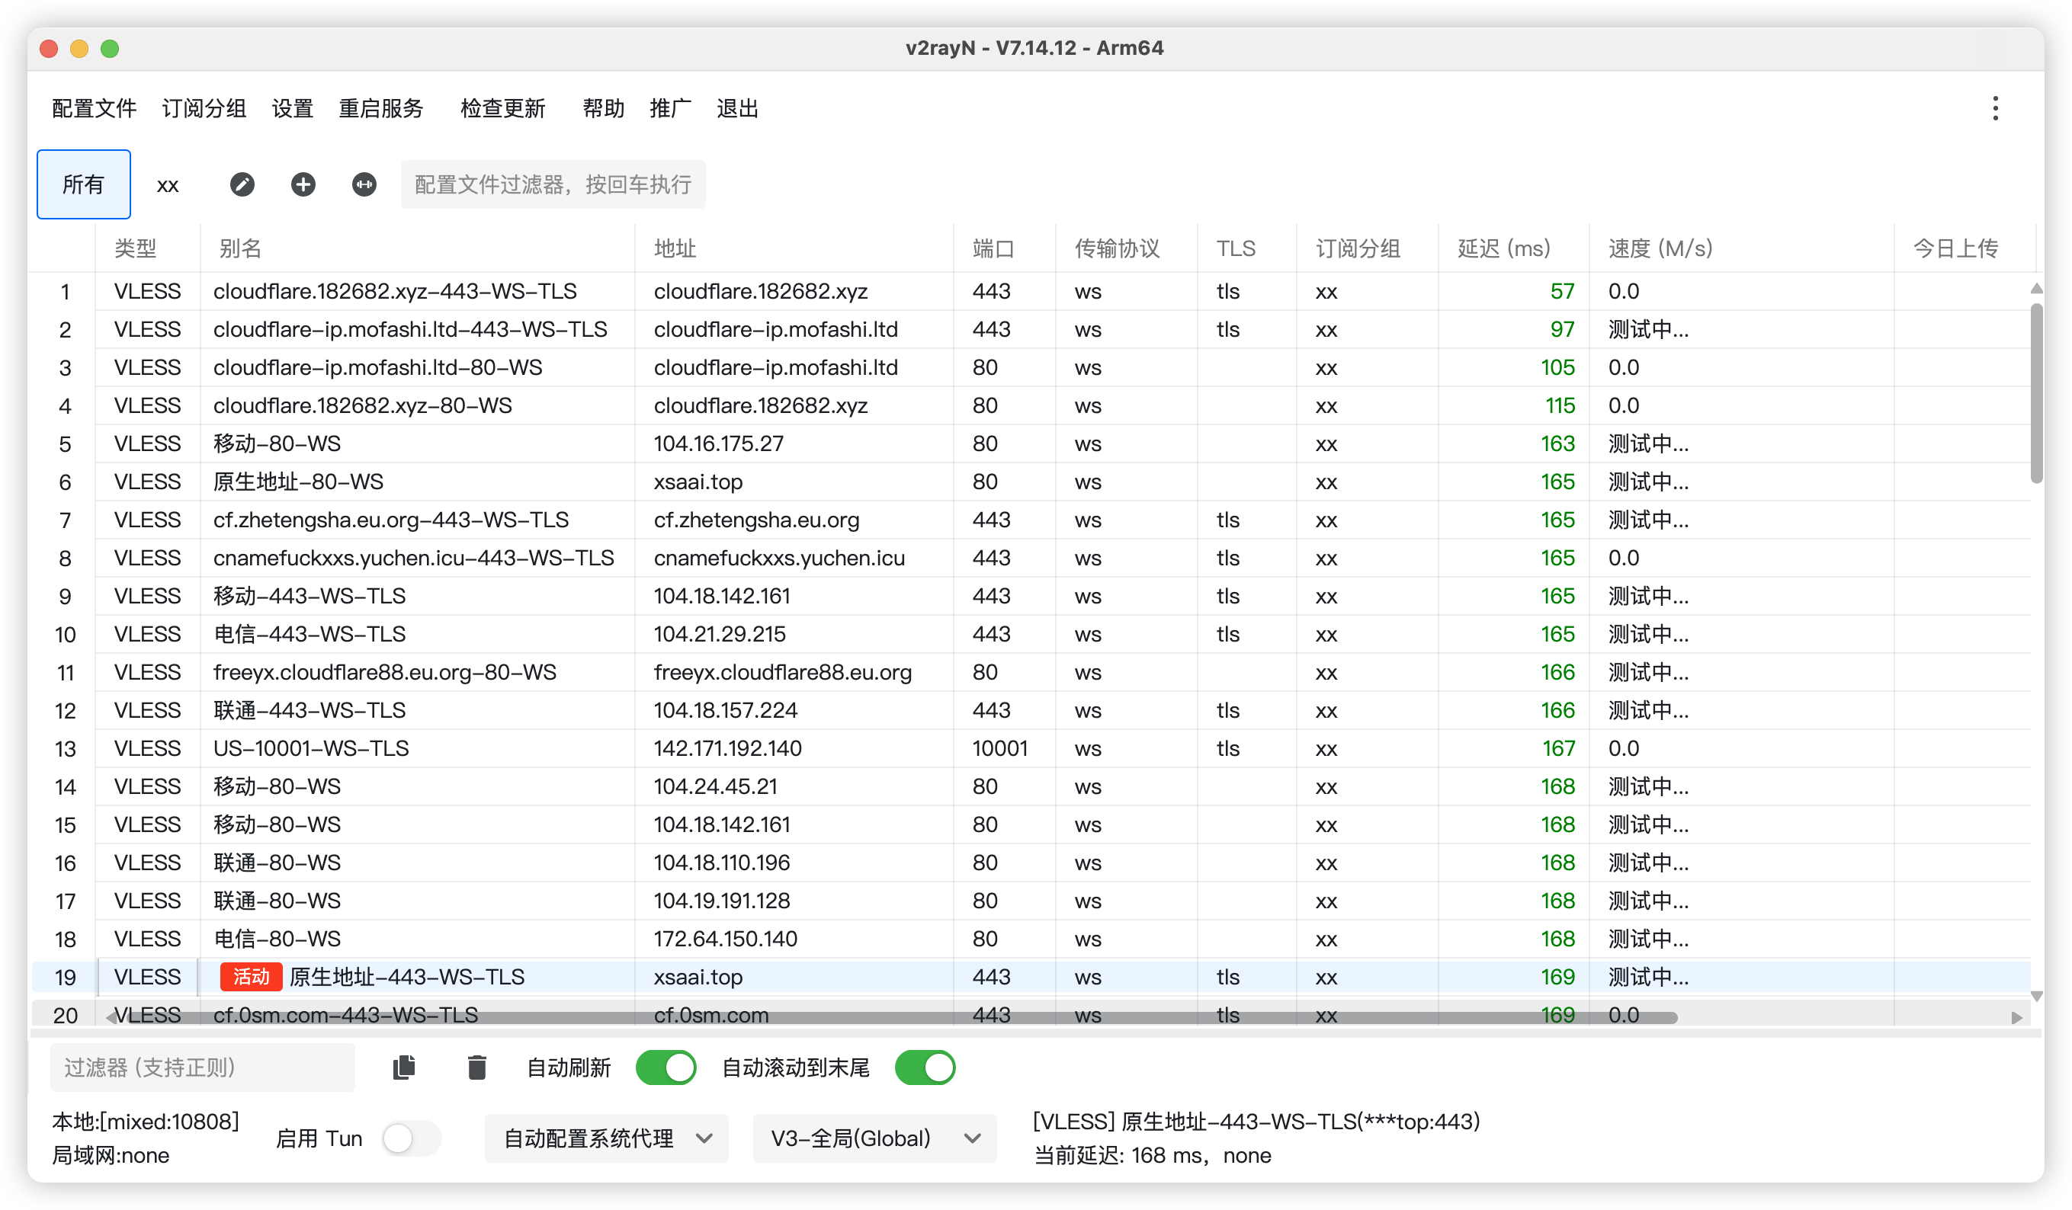Viewport: 2072px width, 1210px height.
Task: Click the 重启服务 button
Action: 380,108
